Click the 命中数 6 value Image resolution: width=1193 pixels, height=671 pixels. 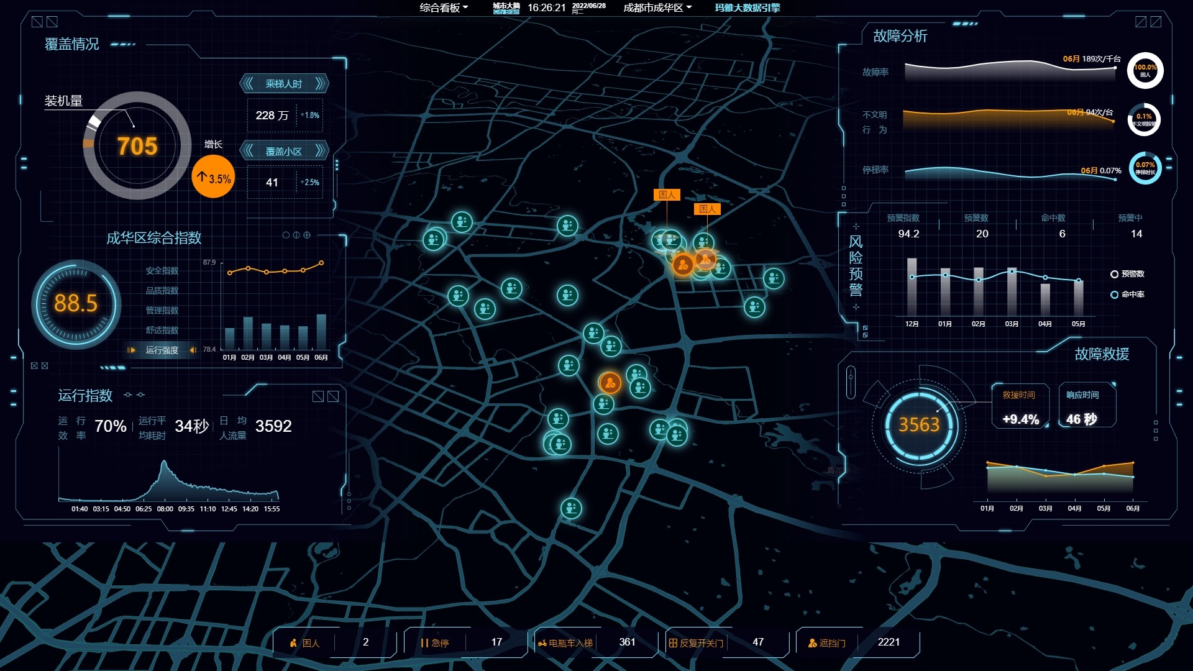pyautogui.click(x=1062, y=234)
